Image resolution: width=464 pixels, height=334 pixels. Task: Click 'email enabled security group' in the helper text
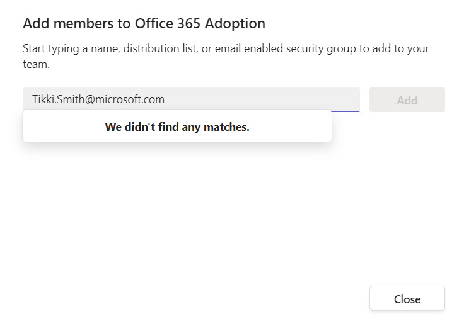(x=285, y=48)
